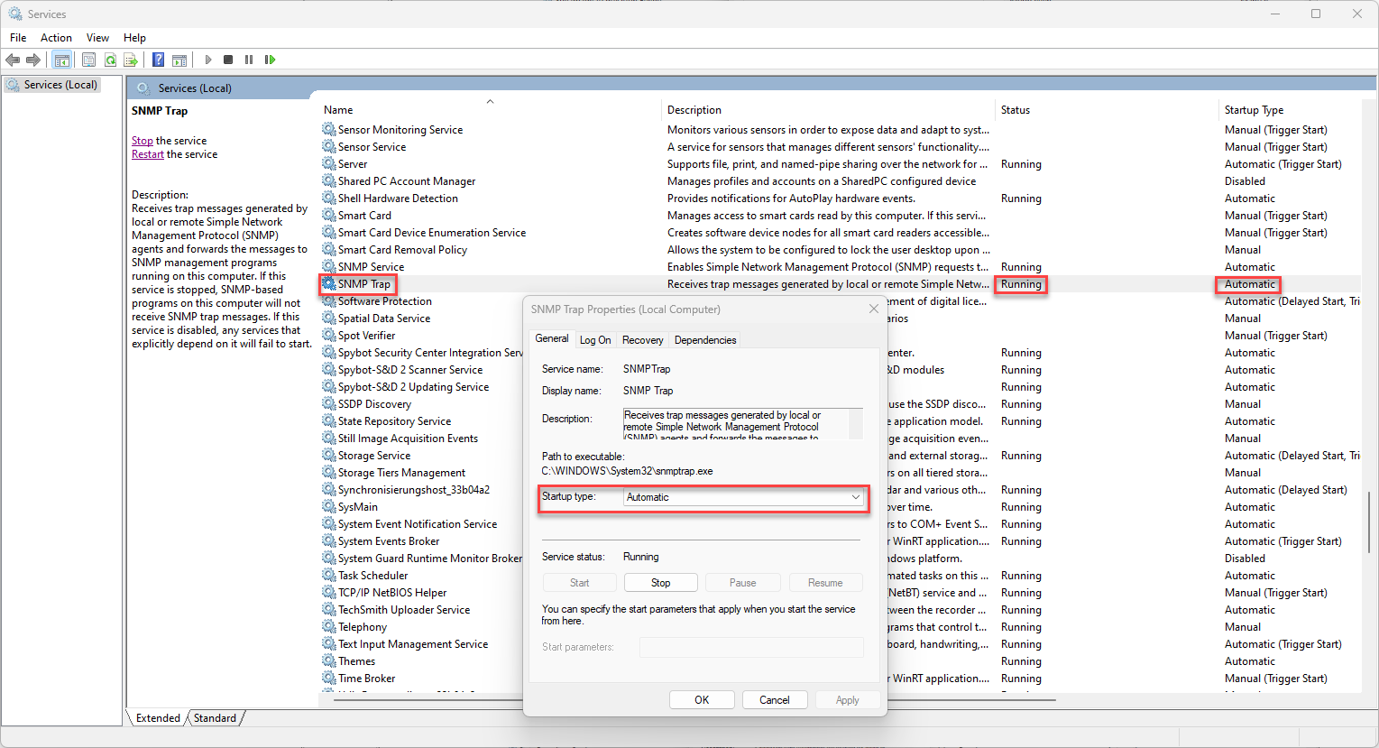Click the Stop button in the dialog
This screenshot has height=748, width=1379.
tap(660, 582)
